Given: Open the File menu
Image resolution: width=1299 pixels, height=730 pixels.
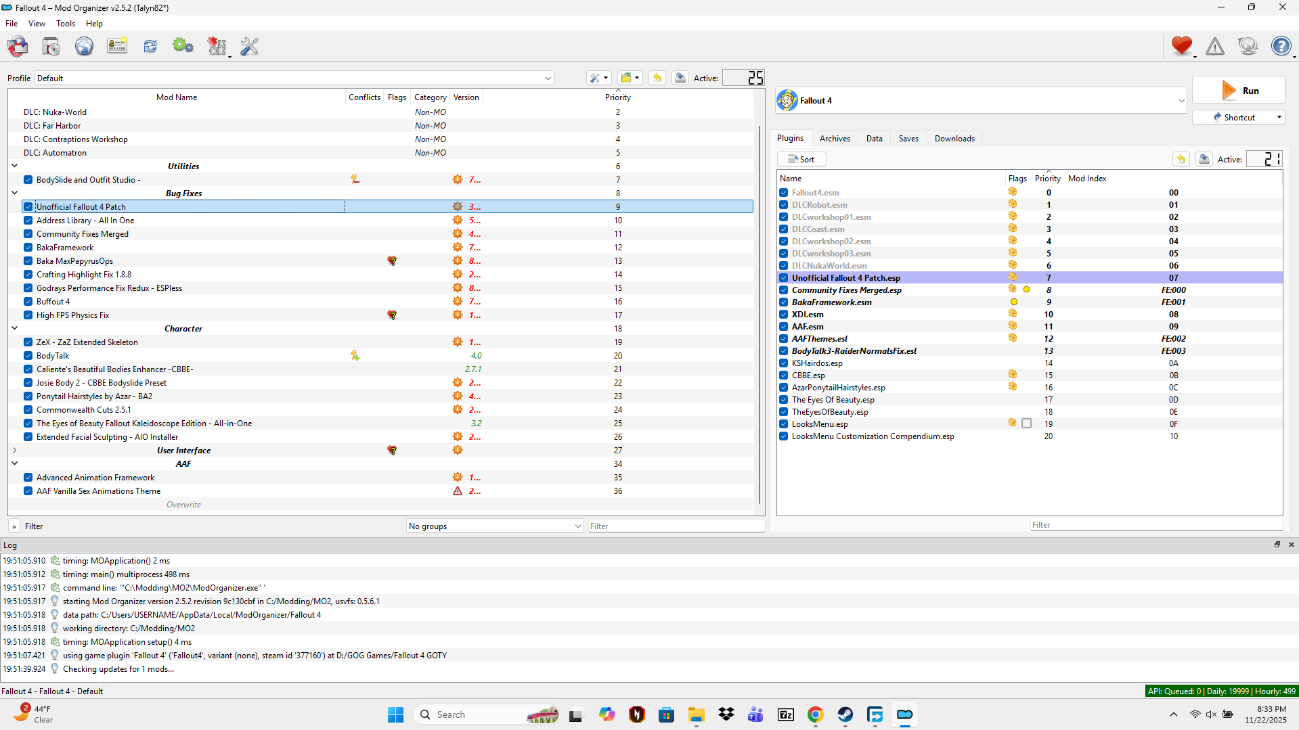Looking at the screenshot, I should 12,24.
